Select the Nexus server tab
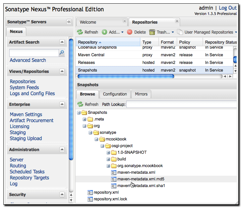Viewport: 242px width, 208px height. (16, 32)
